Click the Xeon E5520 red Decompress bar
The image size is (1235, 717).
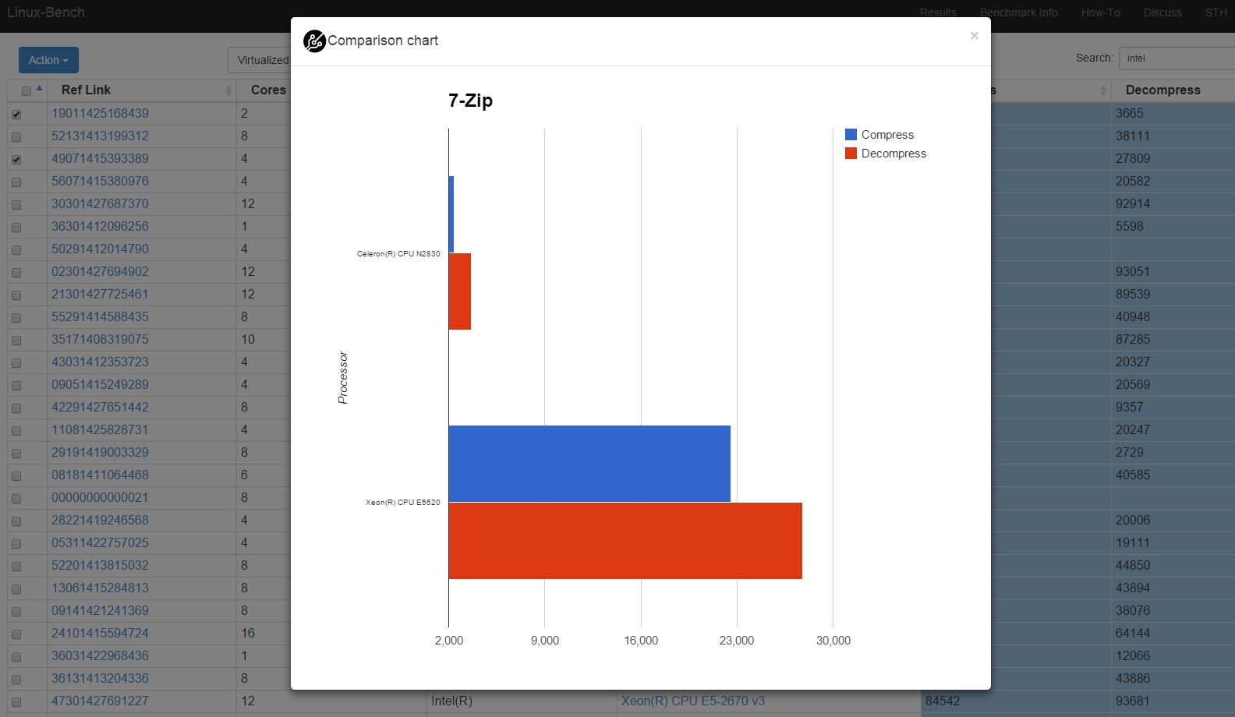coord(625,541)
